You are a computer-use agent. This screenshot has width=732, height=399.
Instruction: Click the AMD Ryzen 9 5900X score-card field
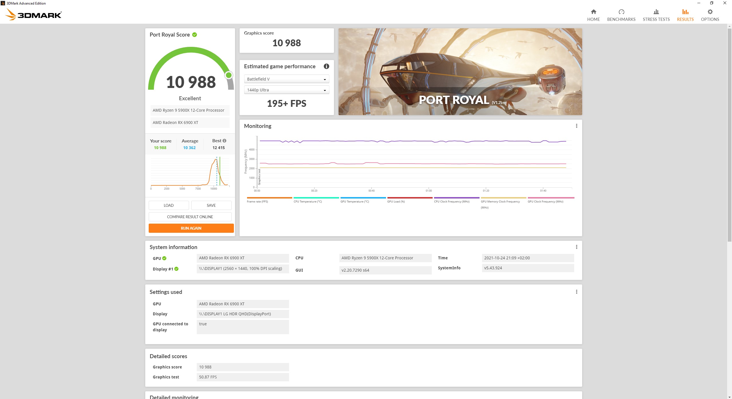pos(190,110)
